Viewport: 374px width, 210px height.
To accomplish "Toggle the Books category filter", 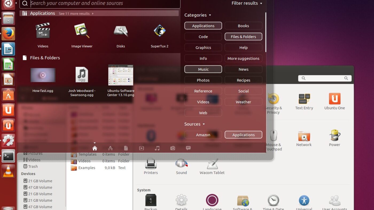I will pyautogui.click(x=243, y=26).
